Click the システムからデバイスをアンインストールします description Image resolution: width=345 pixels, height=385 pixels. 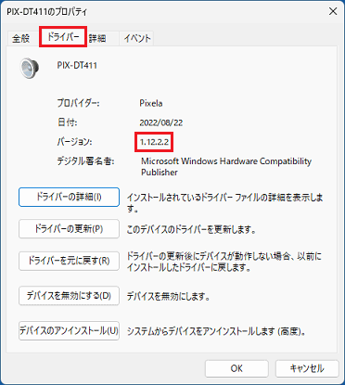[216, 331]
